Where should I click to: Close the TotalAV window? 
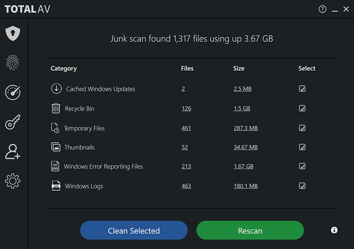click(x=346, y=9)
